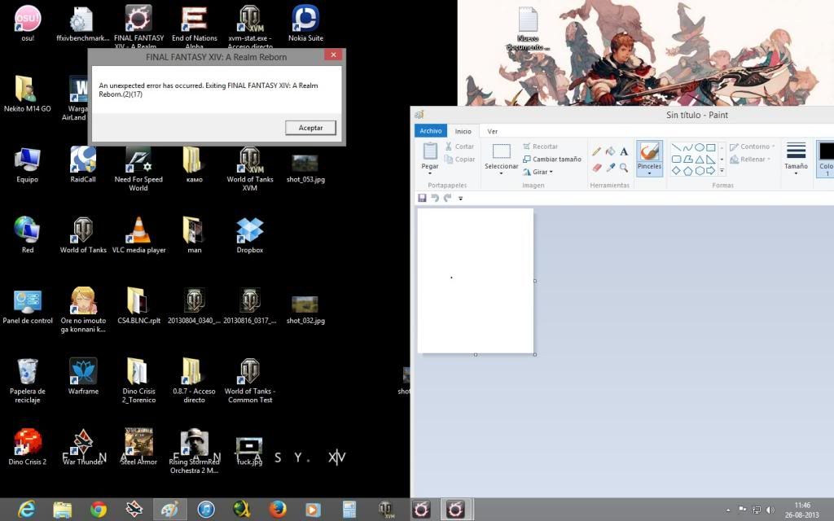Screen dimensions: 834x521
Task: Choose the Eraser tool in Paint
Action: click(x=597, y=168)
